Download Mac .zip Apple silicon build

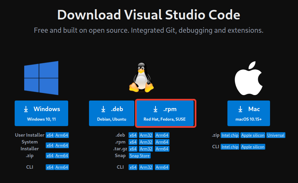(x=253, y=135)
